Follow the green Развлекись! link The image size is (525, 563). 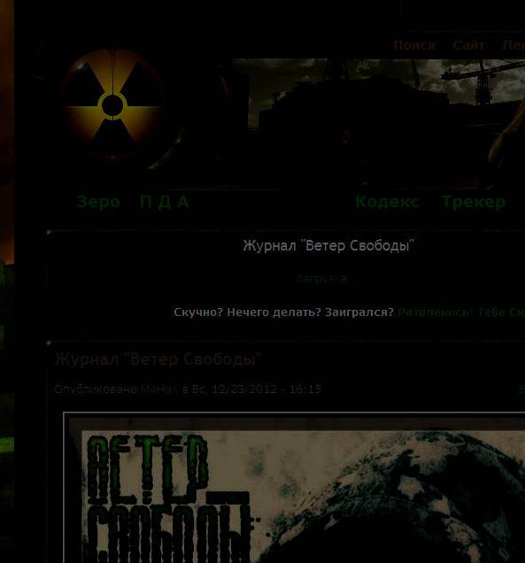point(436,312)
